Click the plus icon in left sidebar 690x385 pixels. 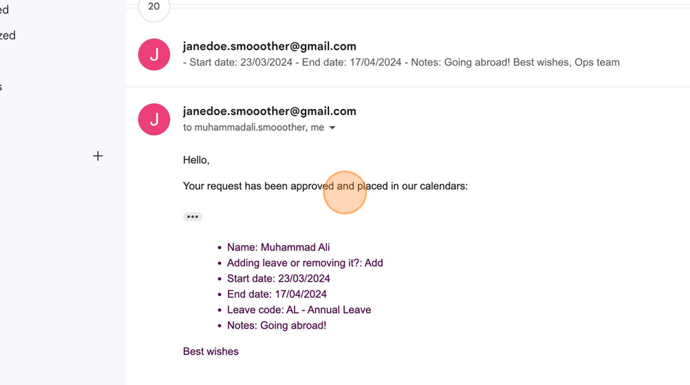[x=98, y=156]
